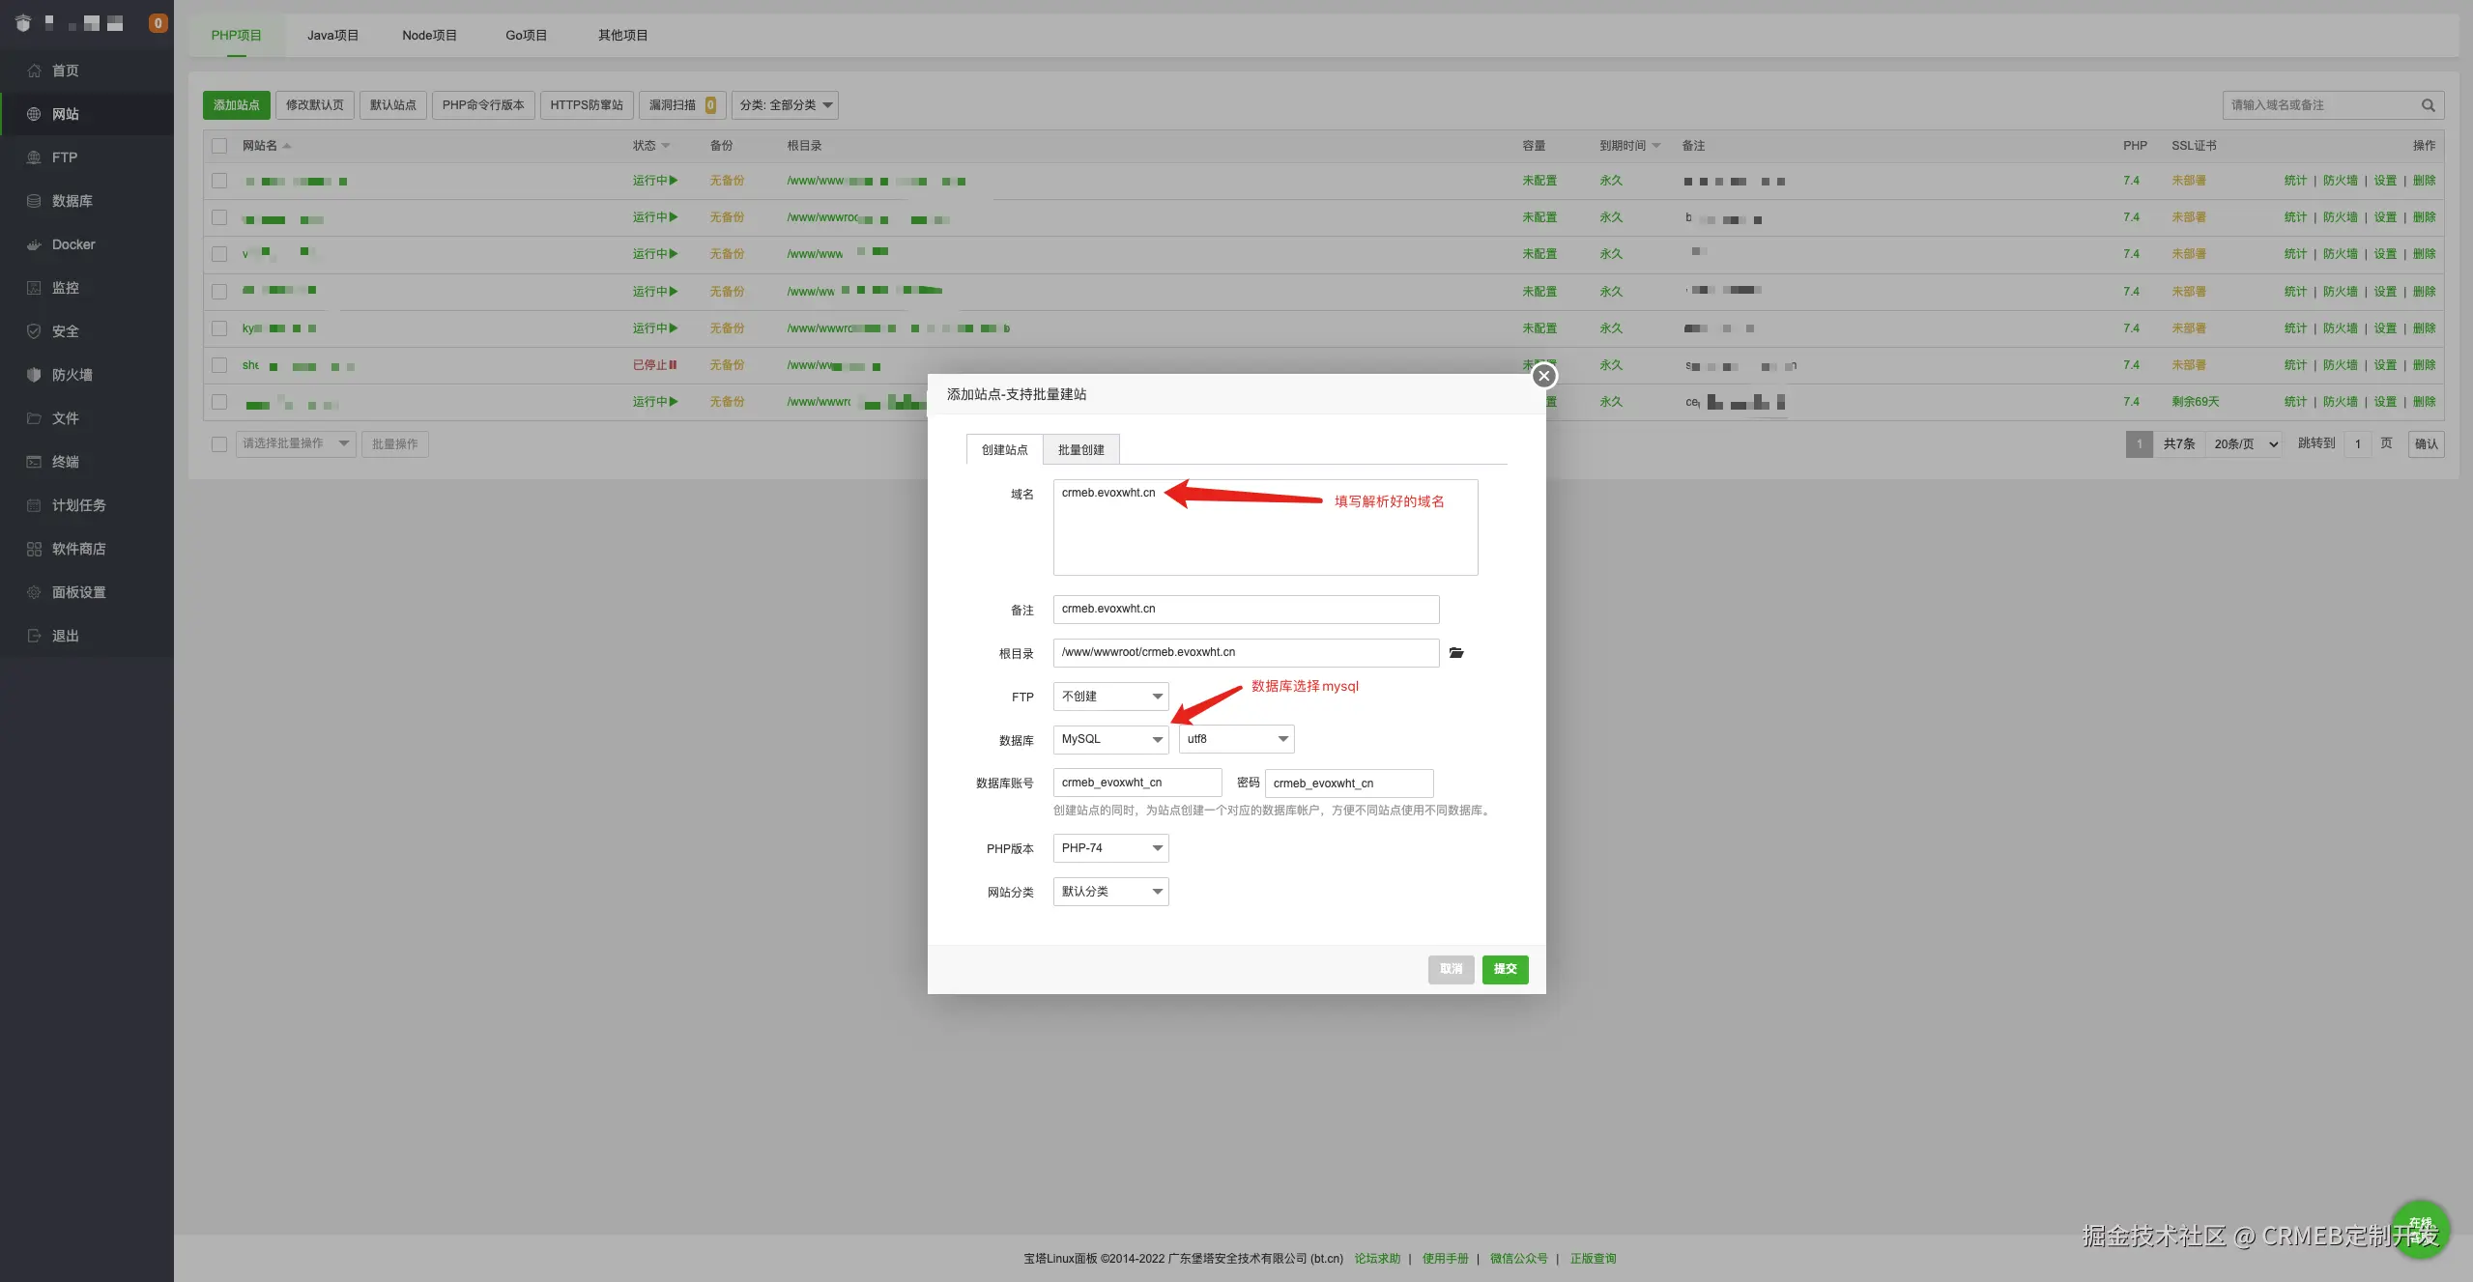Image resolution: width=2473 pixels, height=1282 pixels.
Task: Open the Terminal (终端) sidebar item
Action: click(x=65, y=462)
